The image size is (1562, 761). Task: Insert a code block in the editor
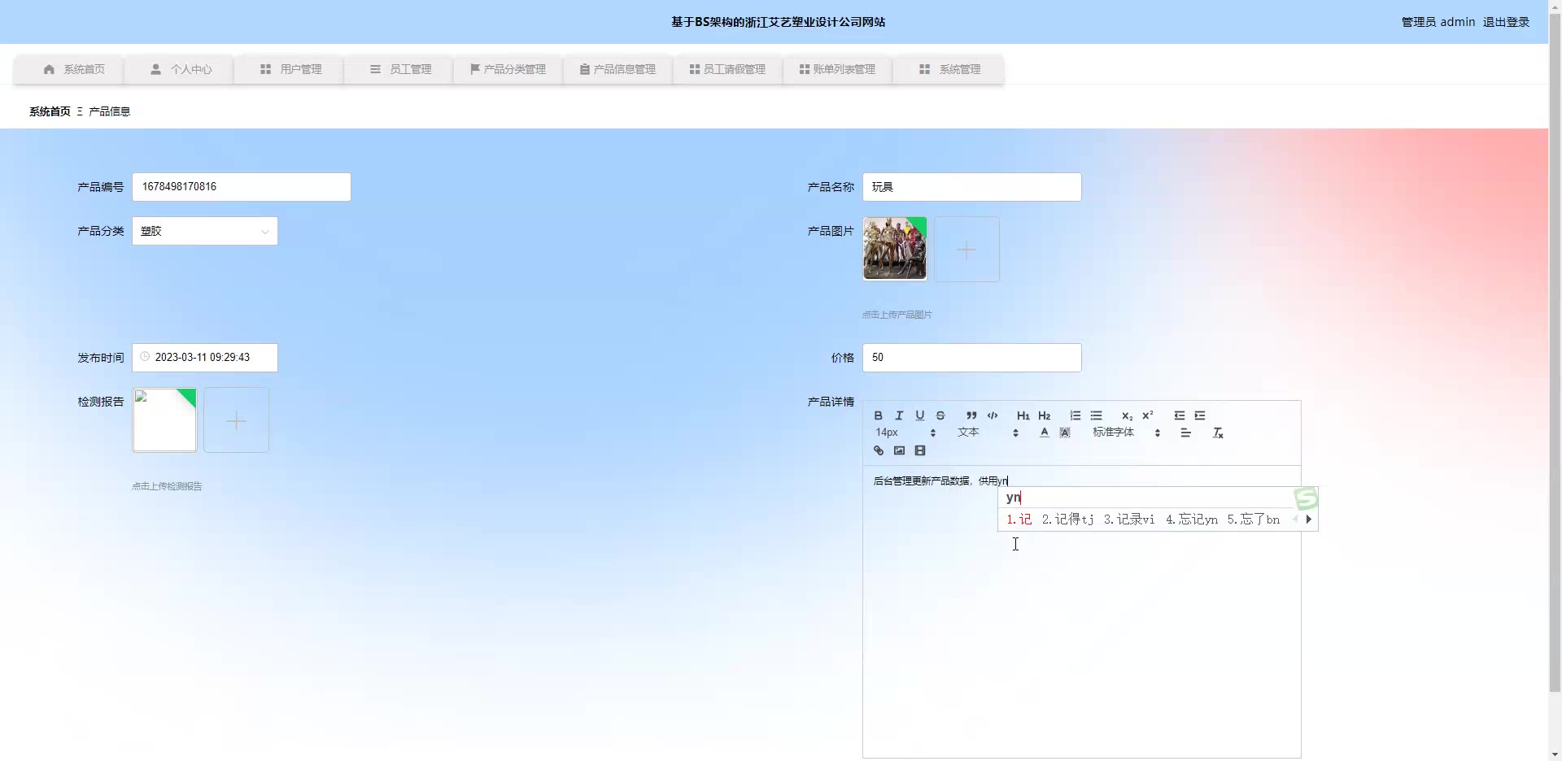[993, 415]
